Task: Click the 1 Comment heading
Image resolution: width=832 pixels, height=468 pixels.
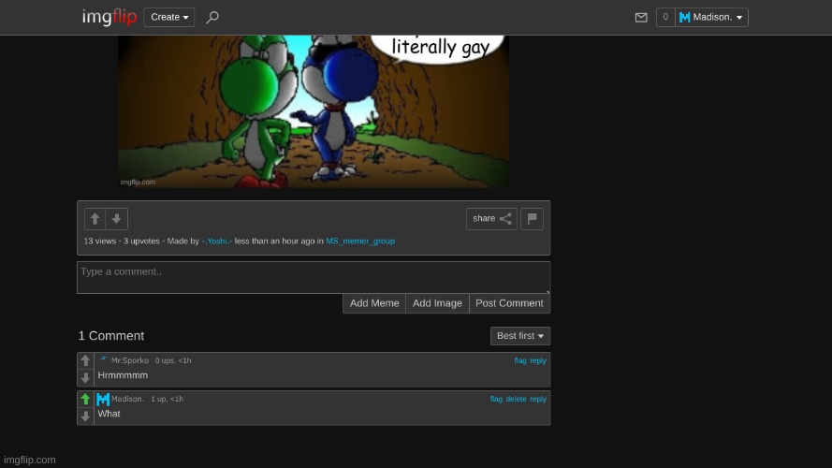Action: click(111, 336)
